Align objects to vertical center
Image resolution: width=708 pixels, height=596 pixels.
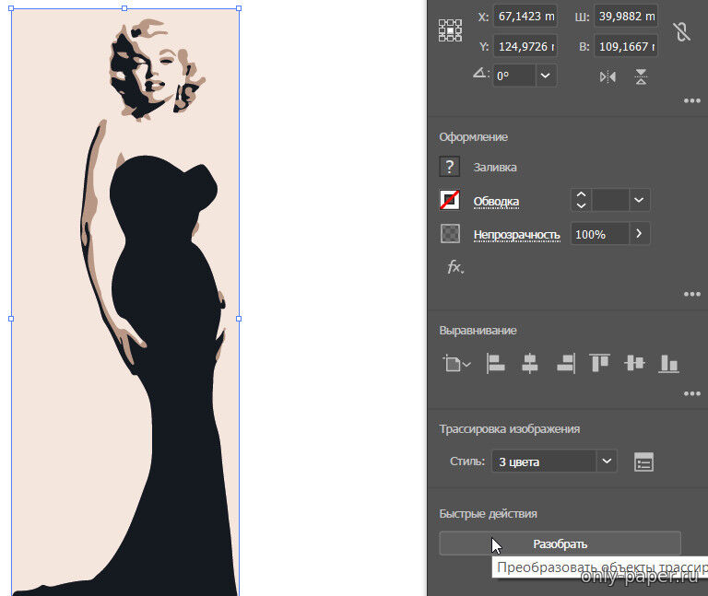pos(634,363)
